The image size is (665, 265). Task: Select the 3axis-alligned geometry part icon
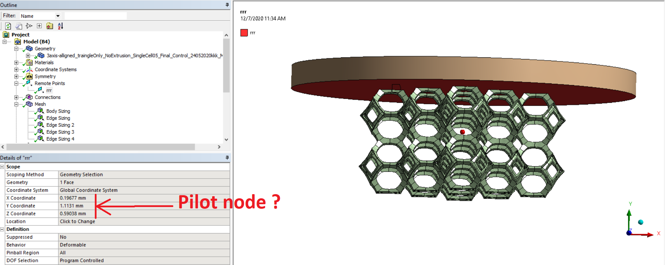point(41,56)
